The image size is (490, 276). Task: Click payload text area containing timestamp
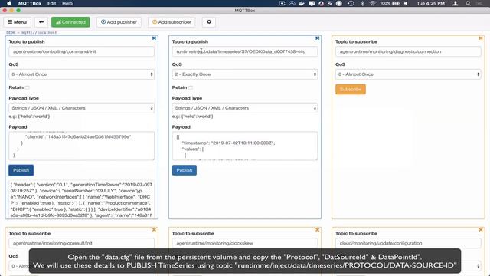click(245, 146)
